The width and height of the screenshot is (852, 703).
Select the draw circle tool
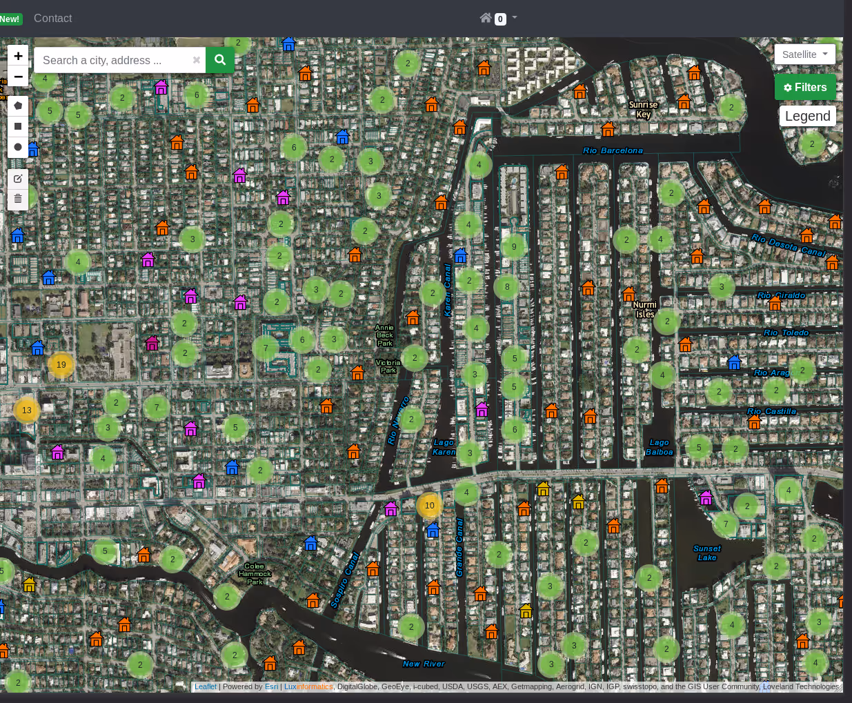coord(18,147)
